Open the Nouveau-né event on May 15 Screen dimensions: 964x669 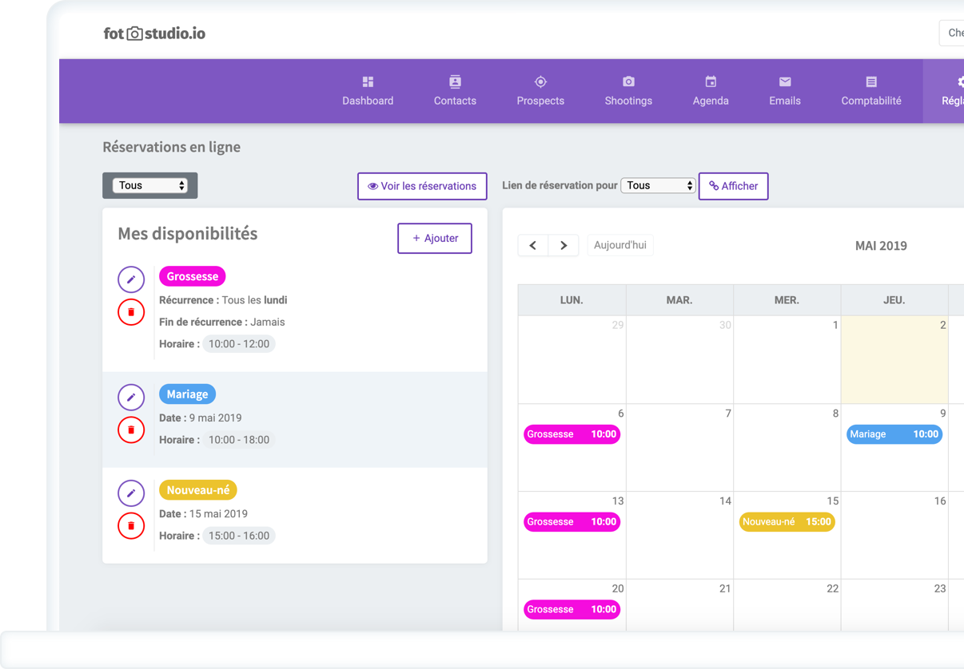coord(787,522)
